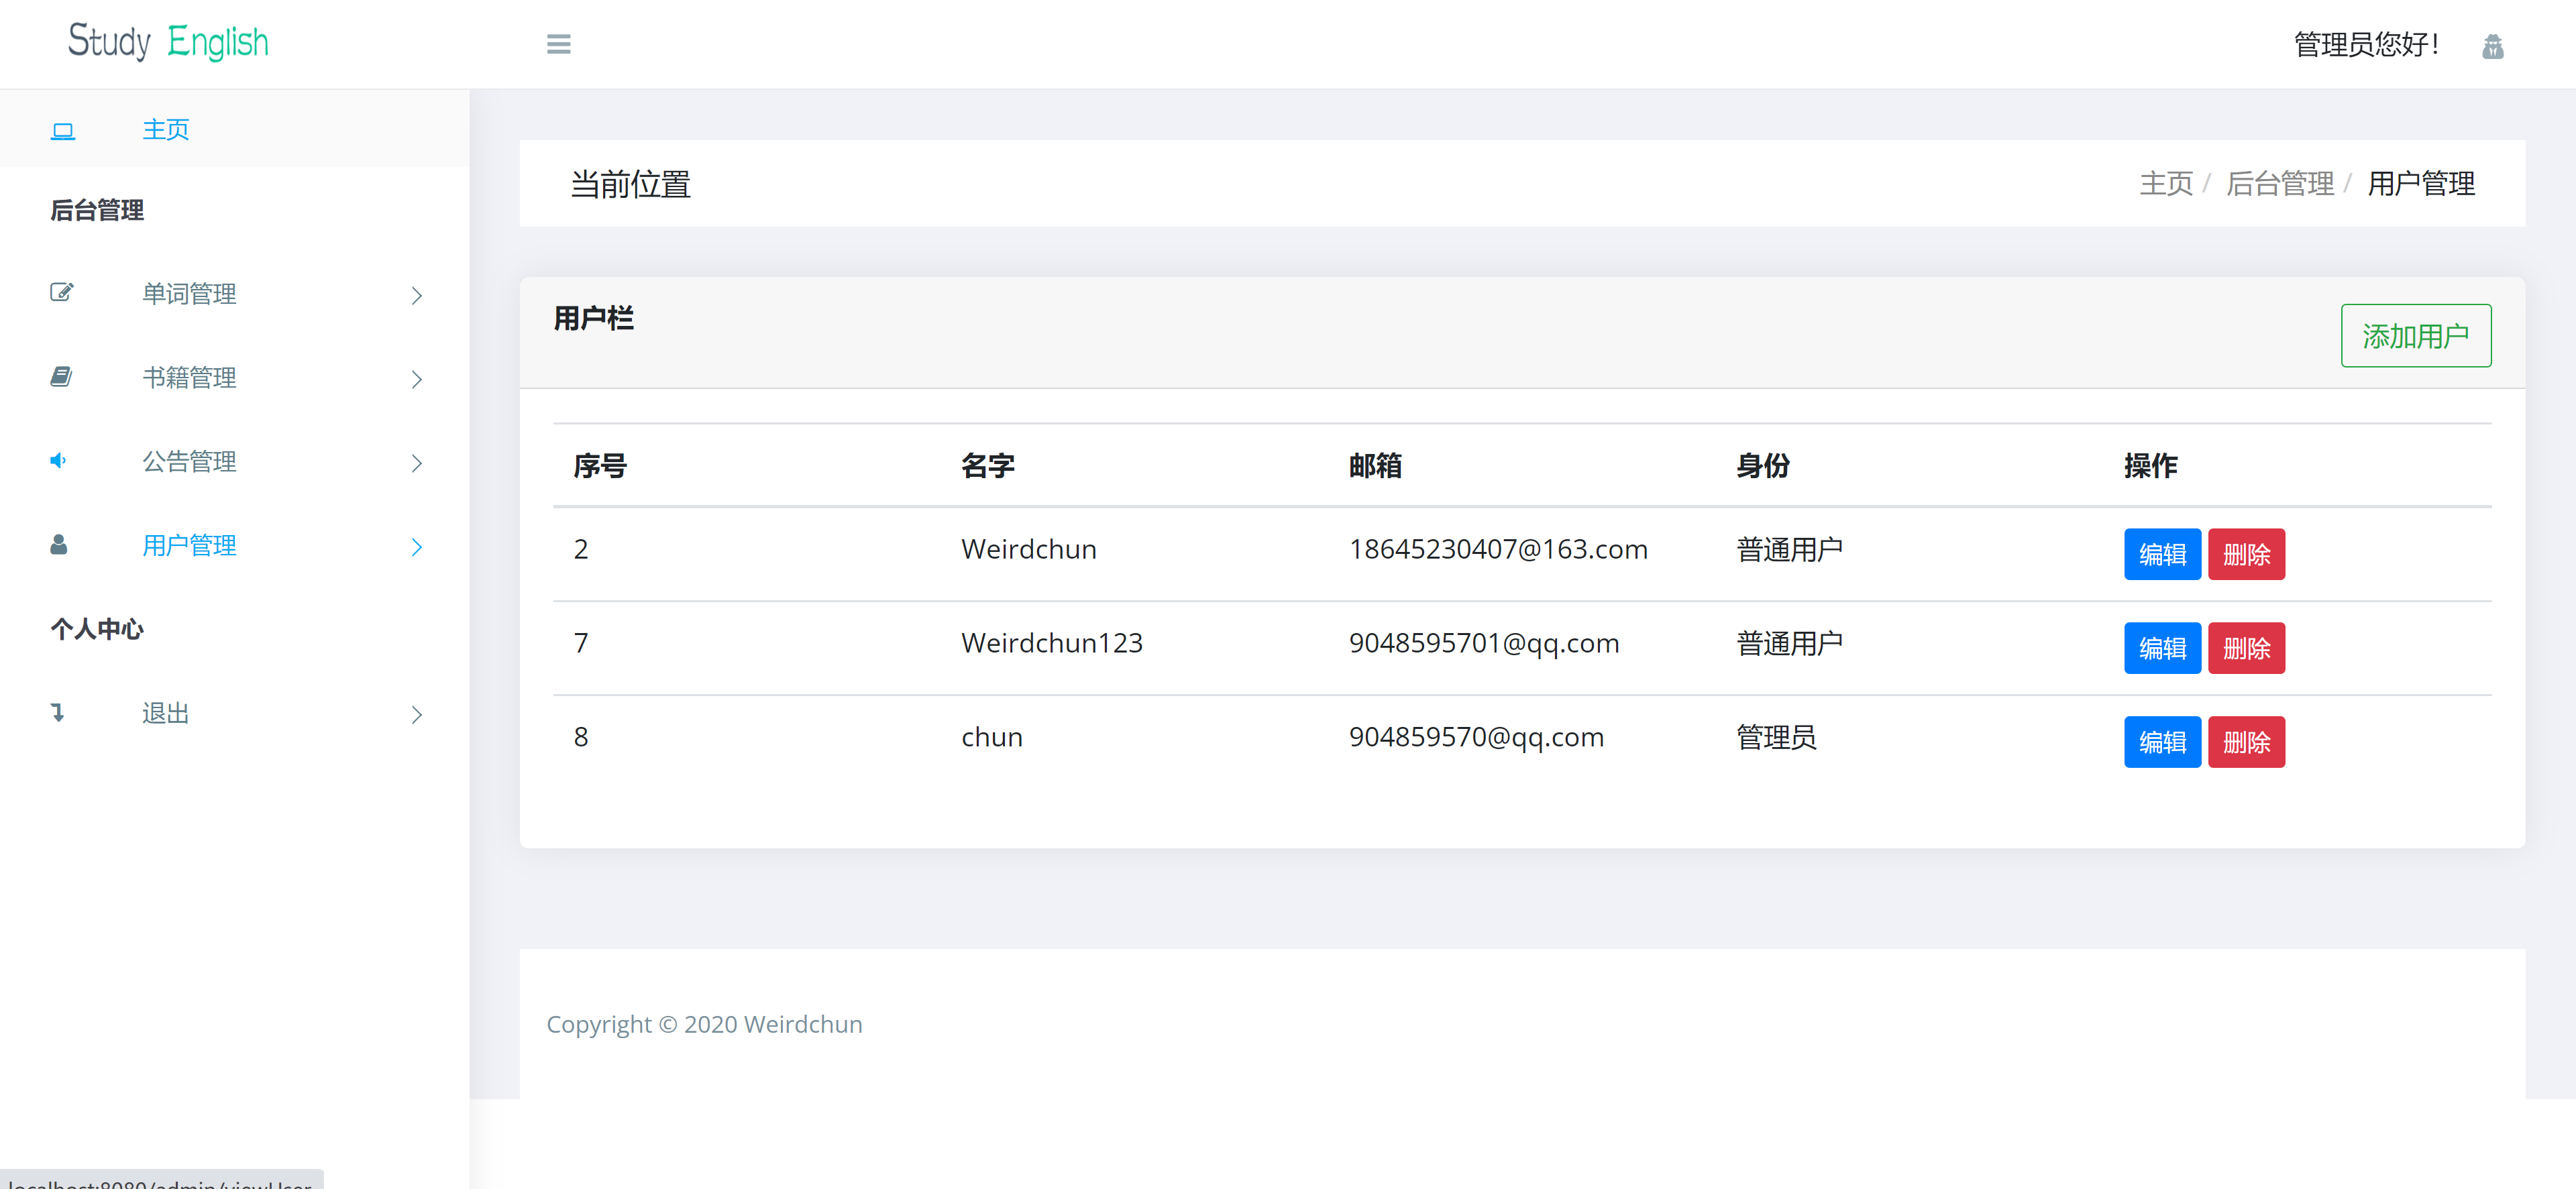Expand the 单词管理 submenu chevron
This screenshot has height=1189, width=2576.
point(416,296)
